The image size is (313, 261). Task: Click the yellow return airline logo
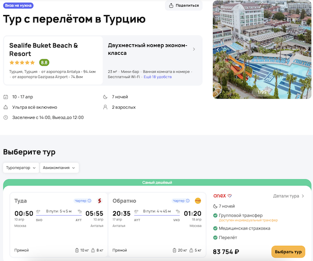198,201
